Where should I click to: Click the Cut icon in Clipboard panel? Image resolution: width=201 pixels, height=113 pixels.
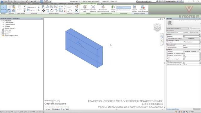(x=24, y=6)
